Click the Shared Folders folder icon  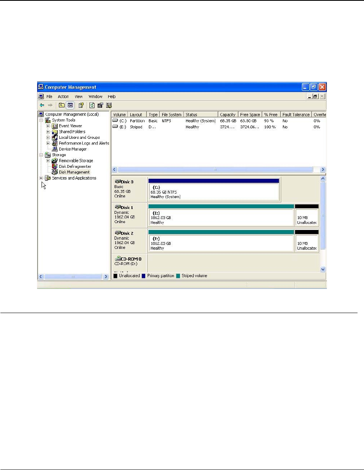tap(54, 132)
